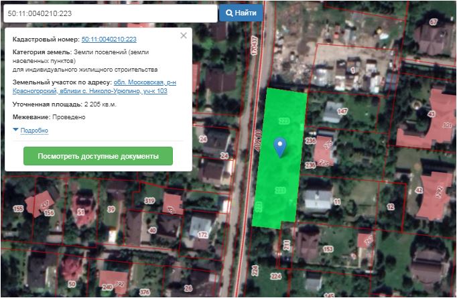Screen dimensions: 457x298
Task: Expand the Подробно details section
Action: tap(34, 130)
